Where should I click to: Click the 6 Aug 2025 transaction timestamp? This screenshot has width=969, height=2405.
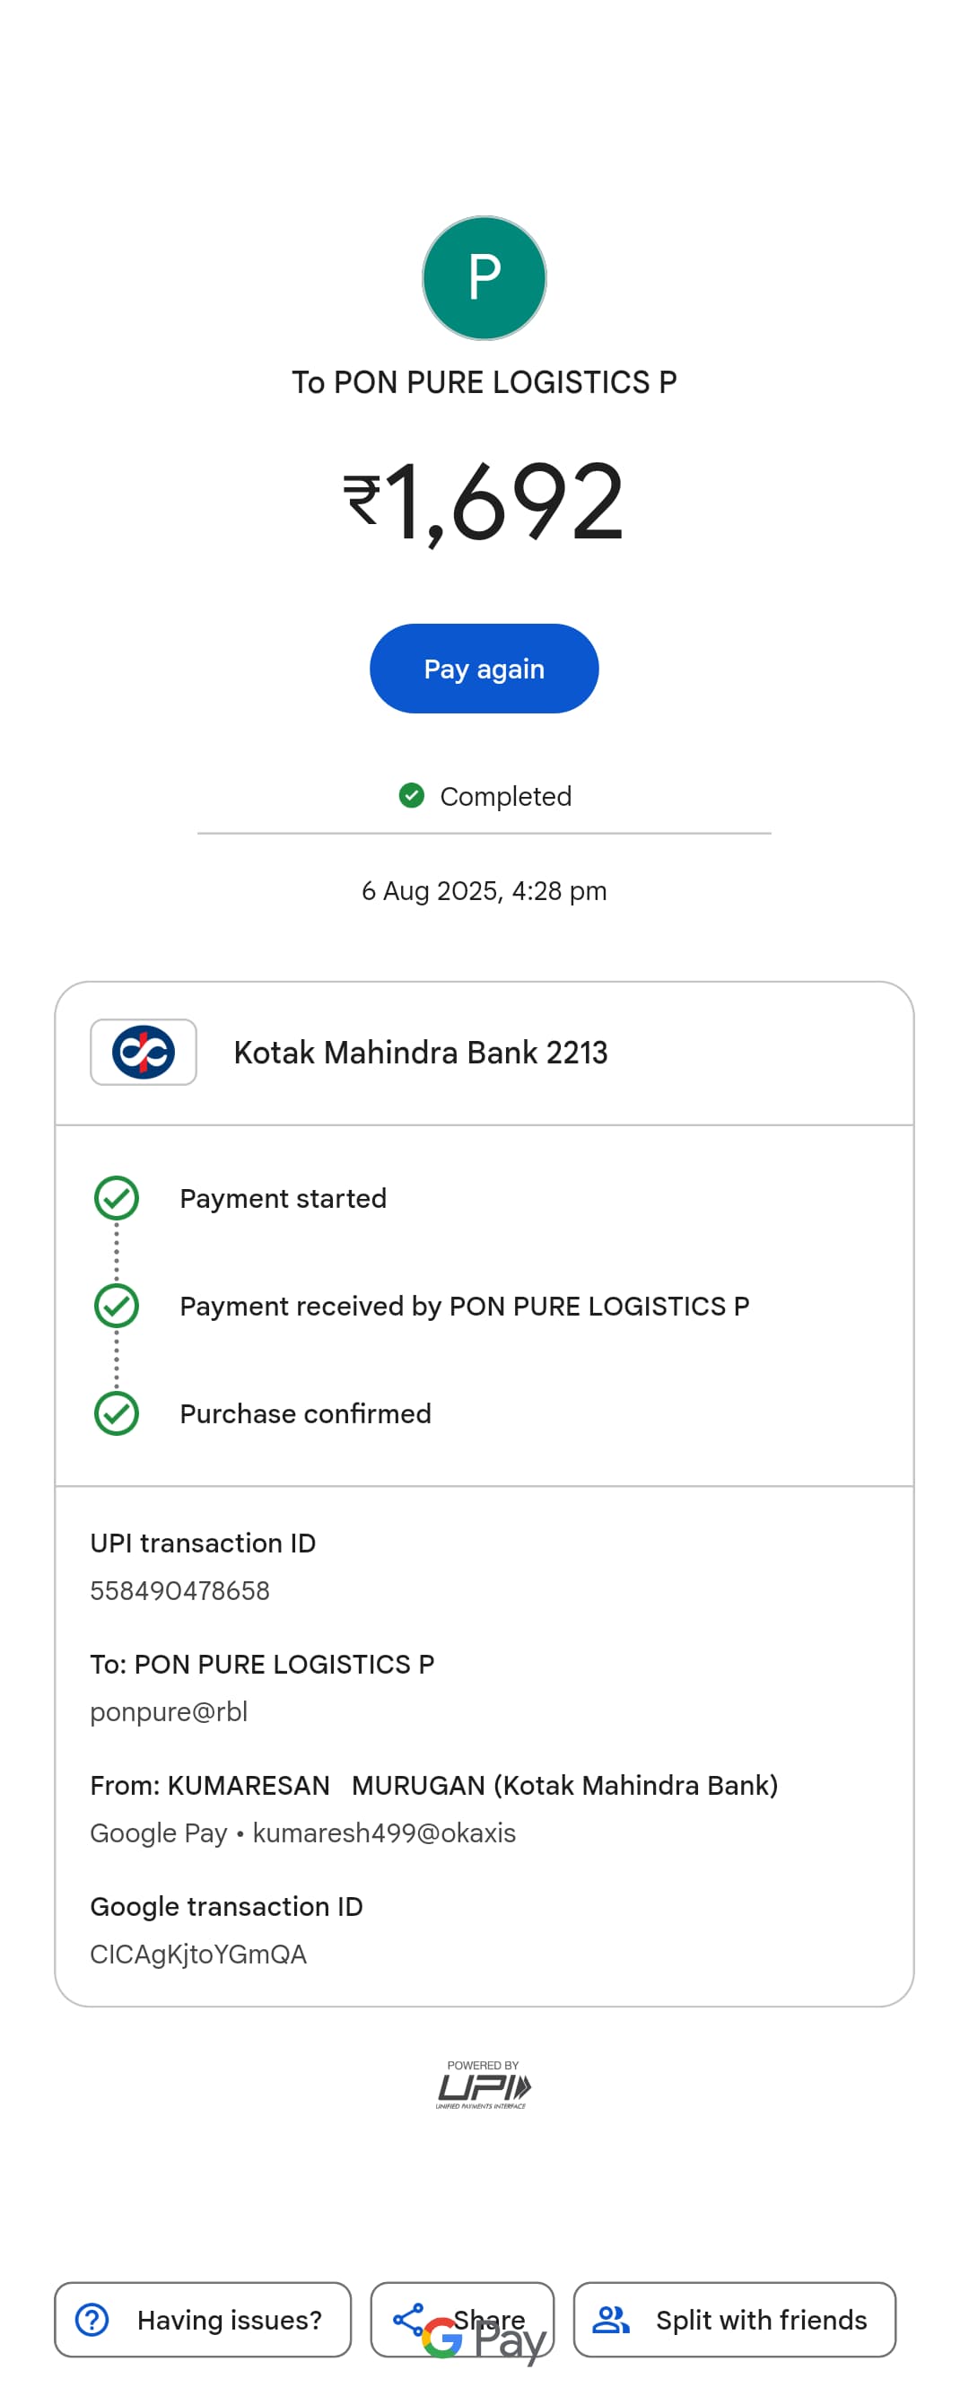(x=484, y=891)
